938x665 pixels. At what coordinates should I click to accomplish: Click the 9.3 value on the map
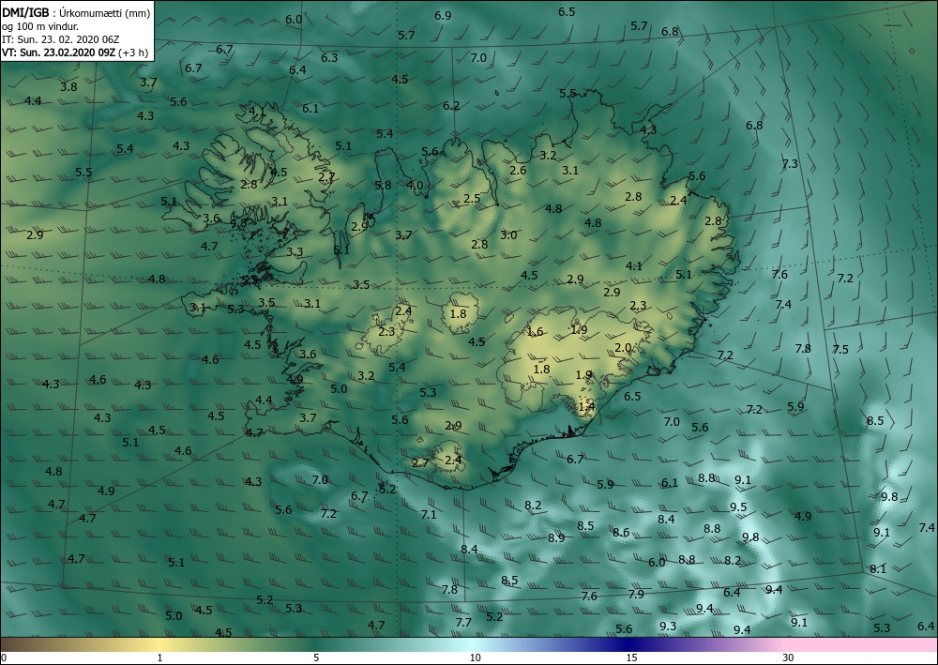[x=668, y=627]
